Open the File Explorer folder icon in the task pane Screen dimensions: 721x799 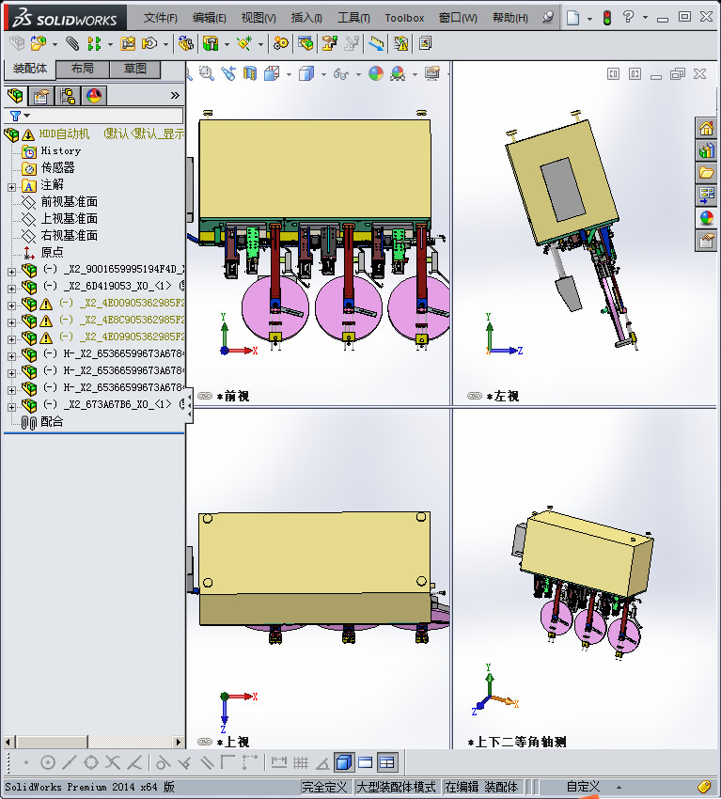tap(706, 173)
